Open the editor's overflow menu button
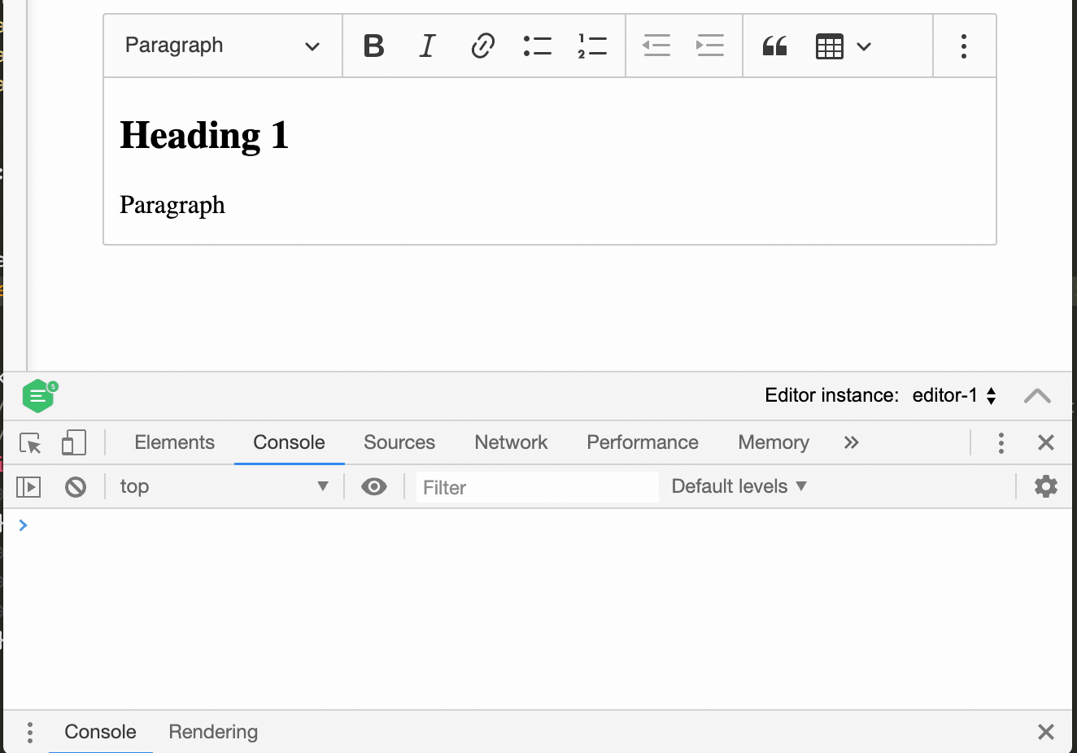The width and height of the screenshot is (1077, 753). pyautogui.click(x=964, y=46)
